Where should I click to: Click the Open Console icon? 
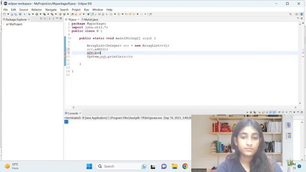[290, 112]
